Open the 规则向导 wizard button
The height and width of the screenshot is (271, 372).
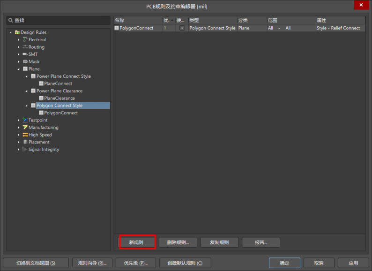[92, 263]
